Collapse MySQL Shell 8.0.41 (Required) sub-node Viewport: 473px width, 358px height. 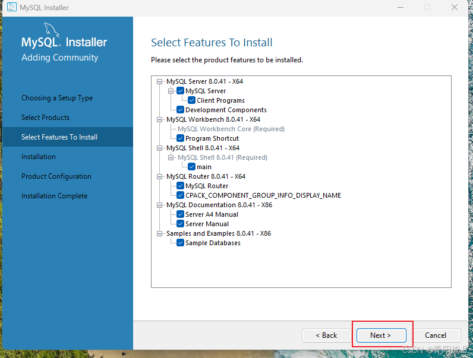point(171,157)
